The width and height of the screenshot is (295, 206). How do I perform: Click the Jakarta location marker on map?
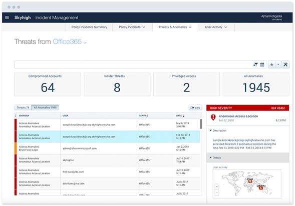[x=261, y=187]
